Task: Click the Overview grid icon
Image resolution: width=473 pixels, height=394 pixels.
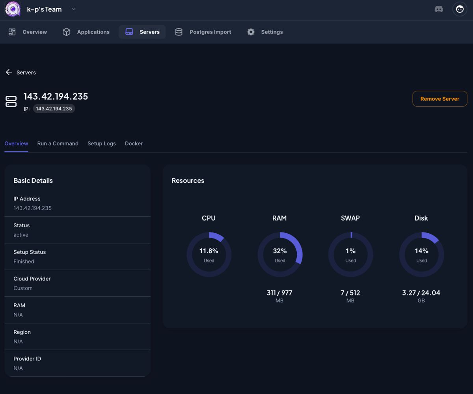Action: coord(12,32)
